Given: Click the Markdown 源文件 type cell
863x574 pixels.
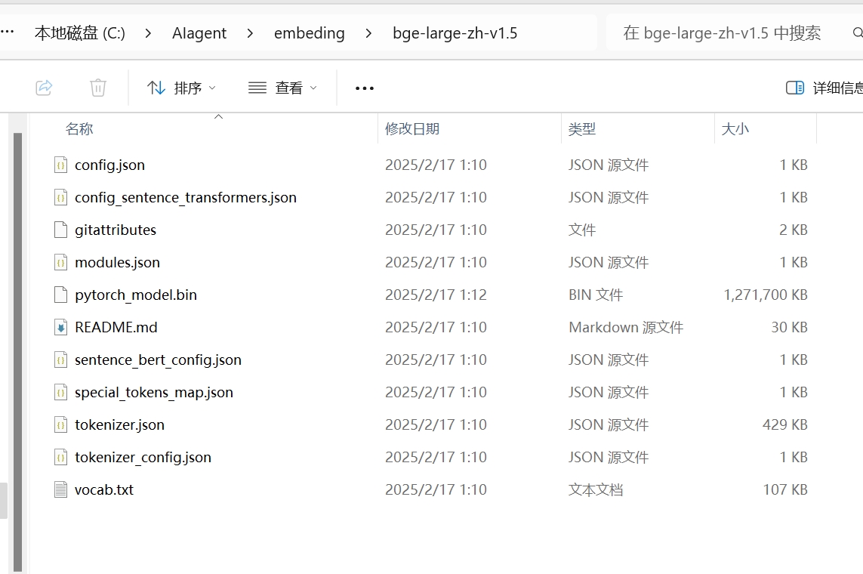Looking at the screenshot, I should [626, 328].
